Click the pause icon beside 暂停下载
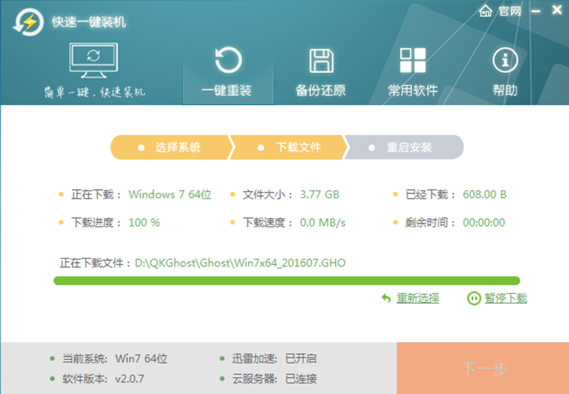The width and height of the screenshot is (569, 394). pos(474,298)
